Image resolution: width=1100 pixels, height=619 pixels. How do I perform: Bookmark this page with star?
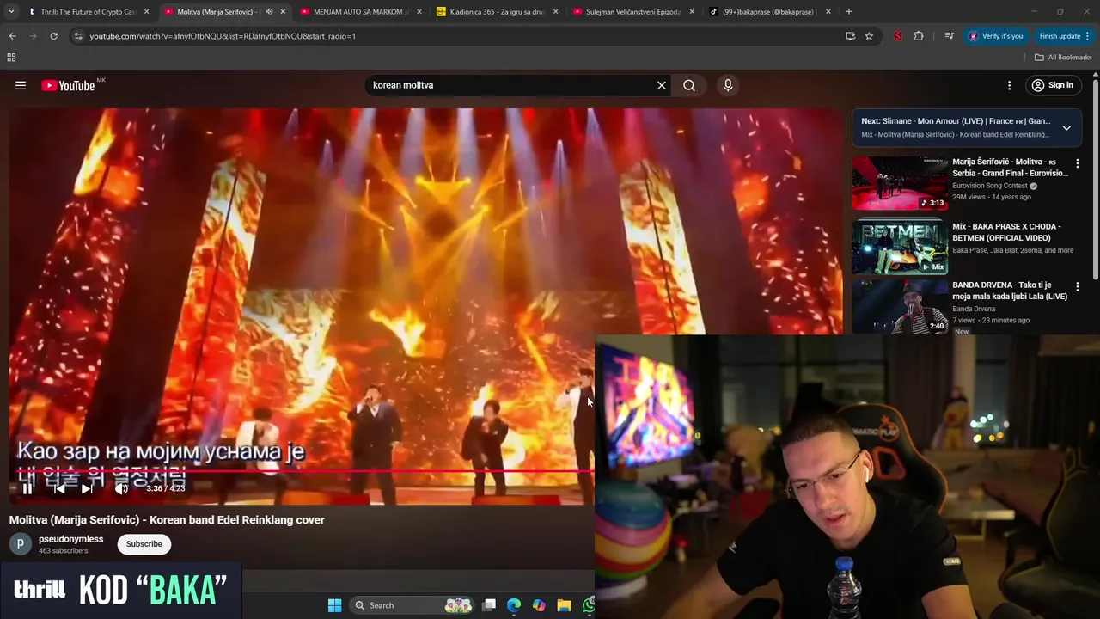pyautogui.click(x=869, y=36)
